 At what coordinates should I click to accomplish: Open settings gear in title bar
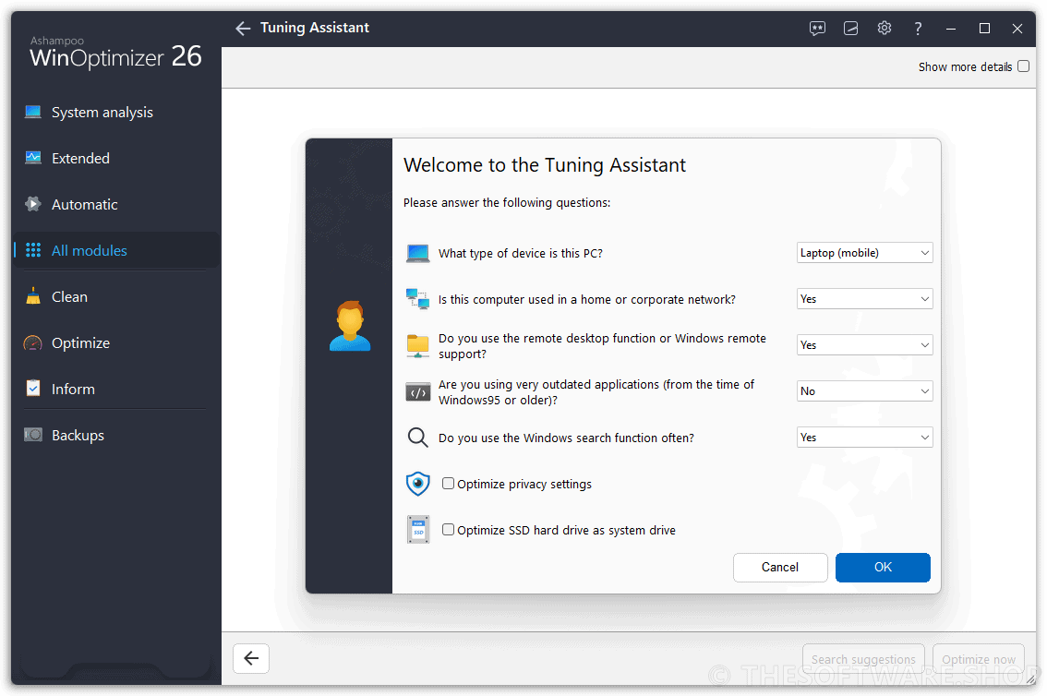pyautogui.click(x=885, y=28)
